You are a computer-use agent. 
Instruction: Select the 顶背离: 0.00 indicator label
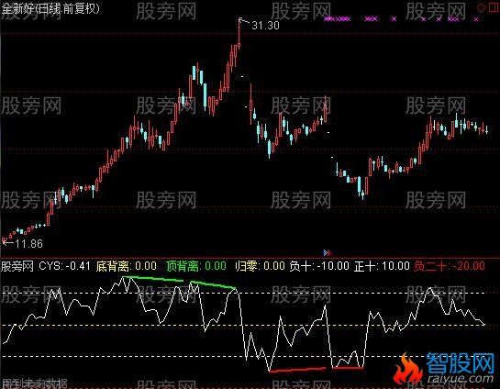coord(196,266)
